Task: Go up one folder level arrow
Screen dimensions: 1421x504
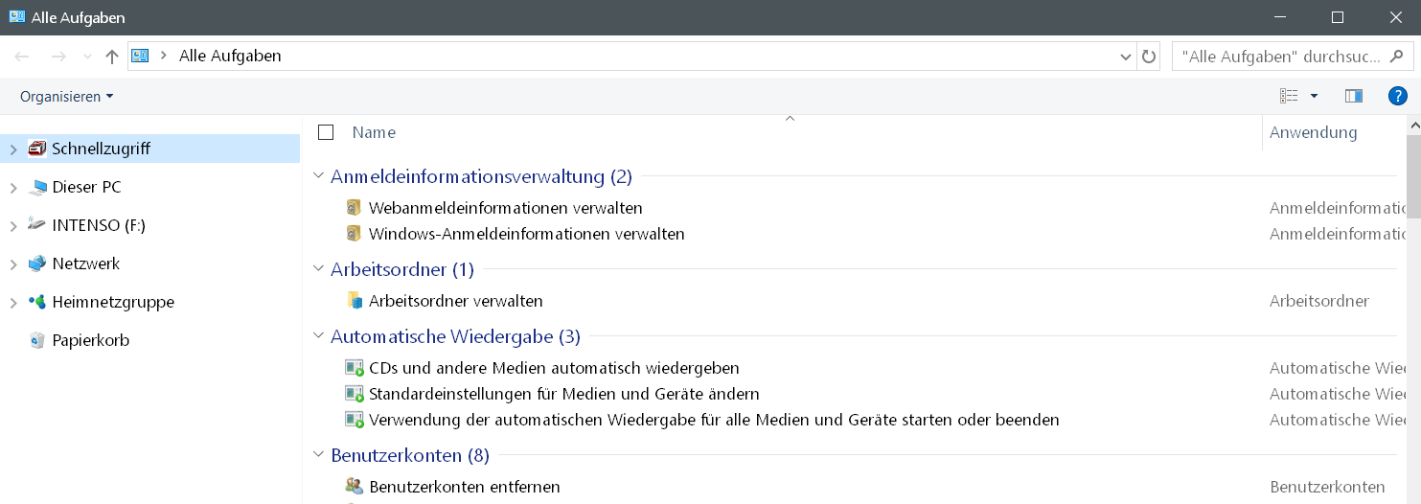Action: click(112, 57)
